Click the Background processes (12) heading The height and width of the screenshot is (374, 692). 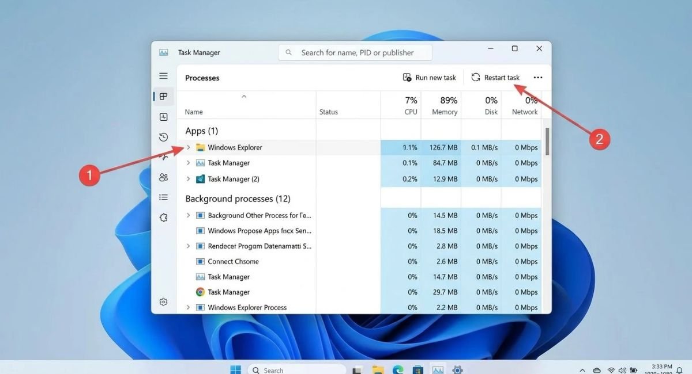coord(238,199)
